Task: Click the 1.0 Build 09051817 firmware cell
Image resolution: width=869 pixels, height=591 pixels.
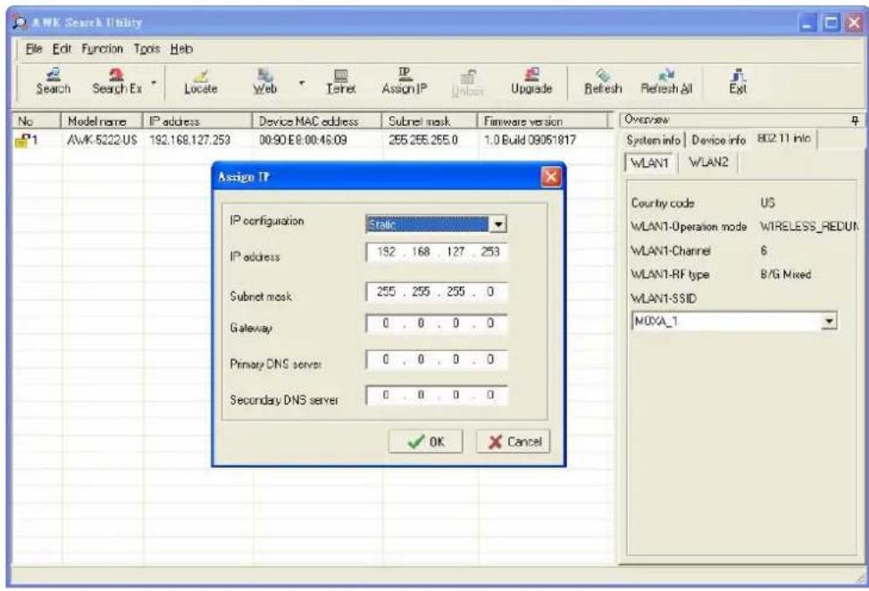Action: coord(530,140)
